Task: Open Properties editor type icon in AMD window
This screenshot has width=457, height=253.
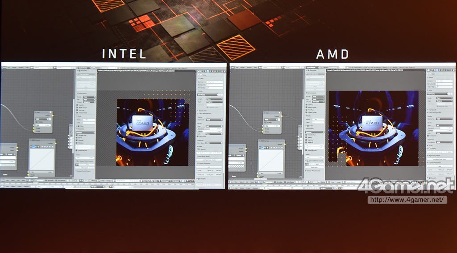Action: click(x=429, y=70)
